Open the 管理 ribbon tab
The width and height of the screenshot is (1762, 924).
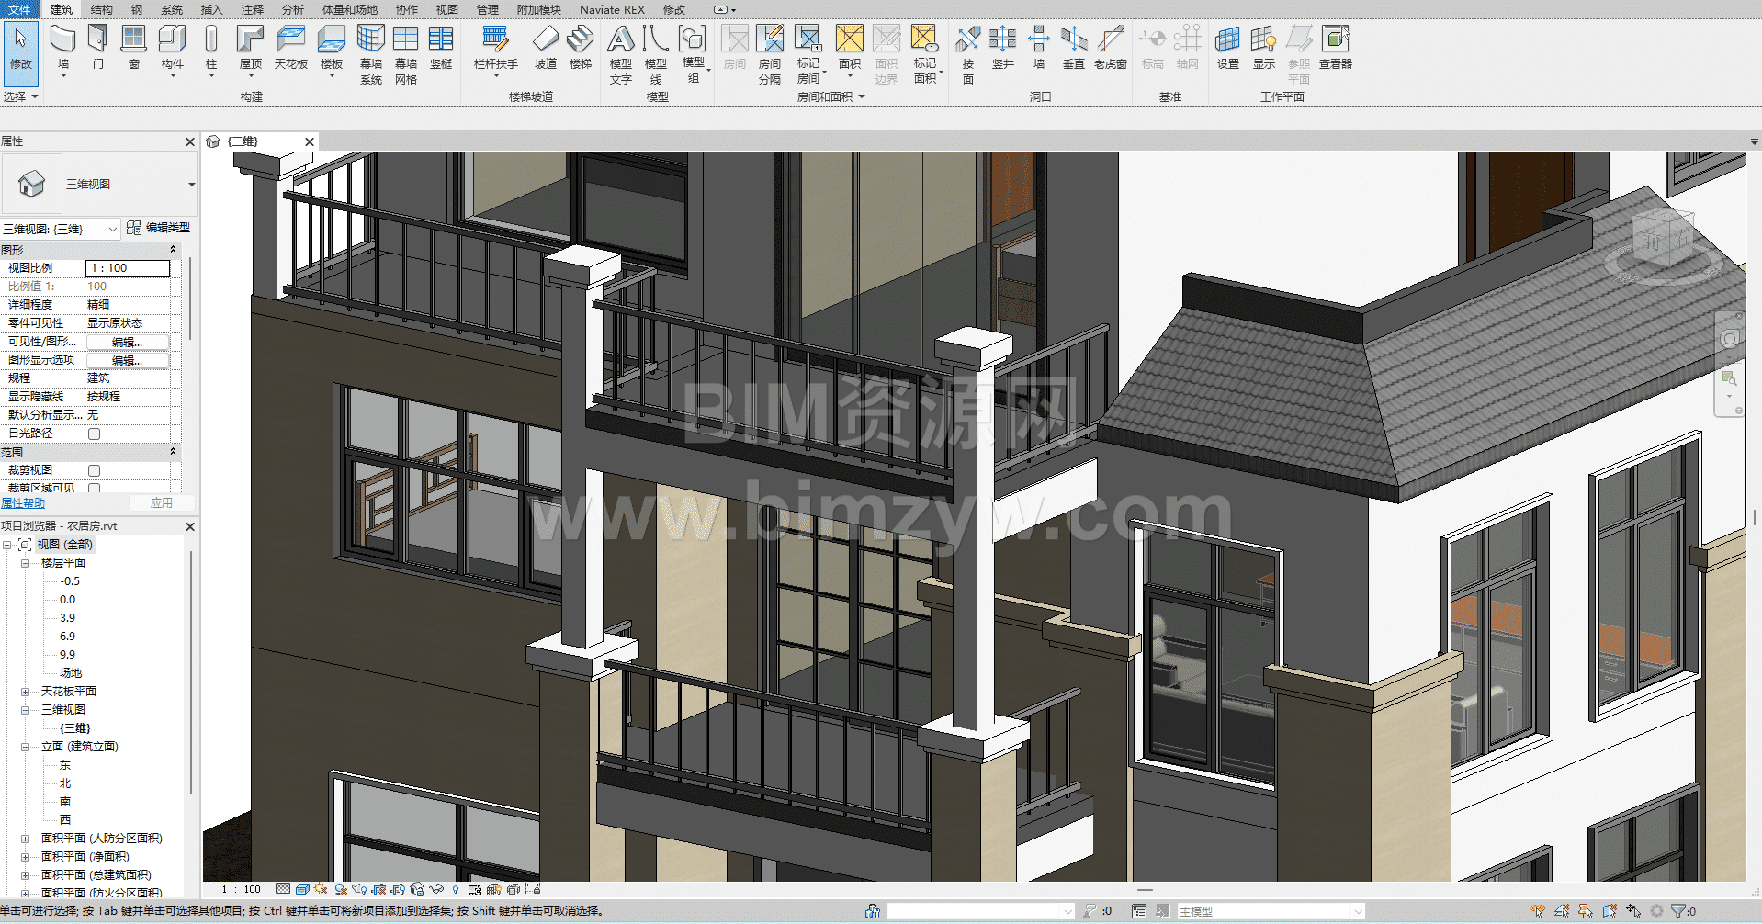tap(488, 9)
